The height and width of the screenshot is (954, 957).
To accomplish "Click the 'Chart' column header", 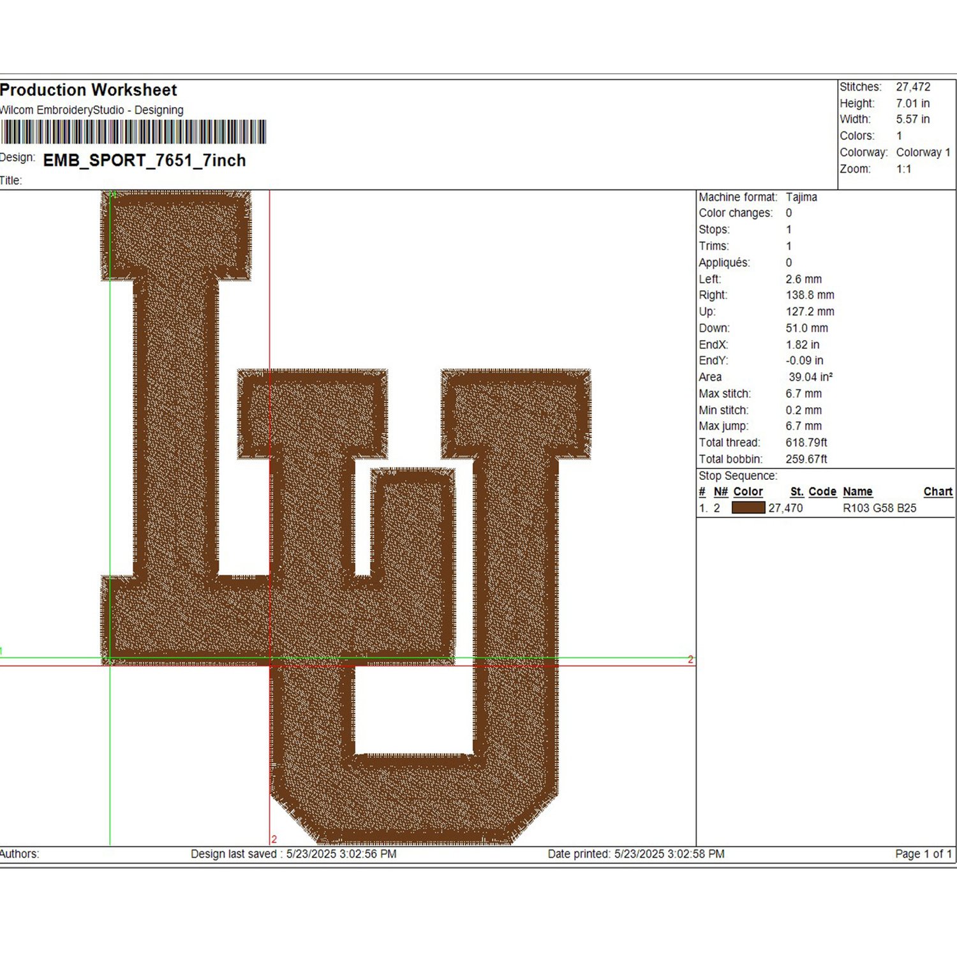I will (938, 492).
